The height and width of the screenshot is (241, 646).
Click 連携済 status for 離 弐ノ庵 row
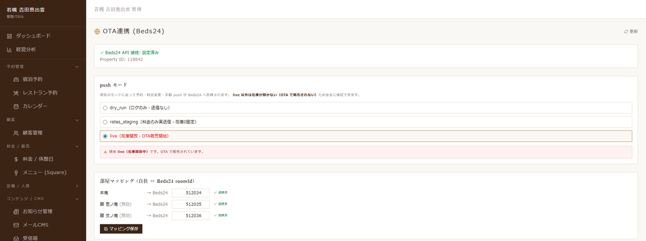pyautogui.click(x=221, y=215)
